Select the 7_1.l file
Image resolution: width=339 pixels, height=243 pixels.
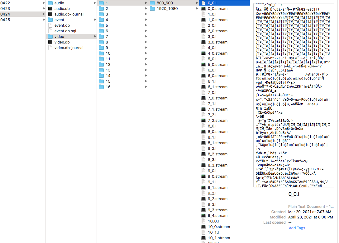pos(224,104)
